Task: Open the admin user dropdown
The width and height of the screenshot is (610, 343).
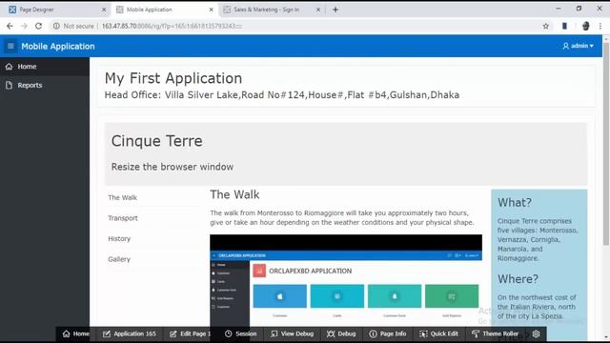Action: pyautogui.click(x=579, y=46)
